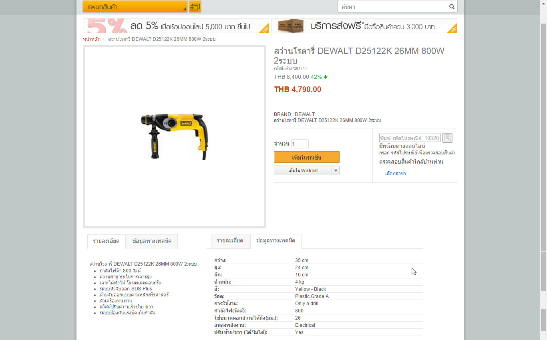The image size is (547, 340).
Task: Open the left รายละเอียด tab
Action: [x=106, y=241]
